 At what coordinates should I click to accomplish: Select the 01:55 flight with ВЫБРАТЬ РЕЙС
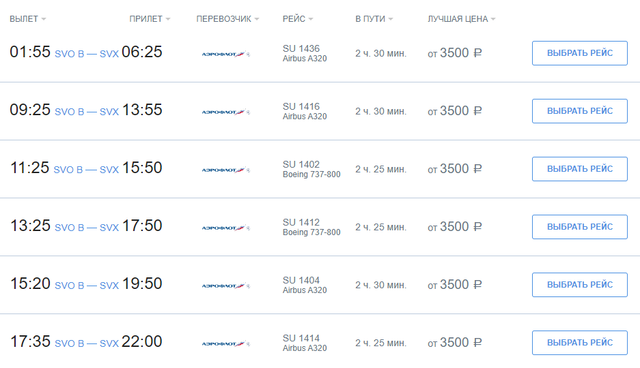coord(580,53)
